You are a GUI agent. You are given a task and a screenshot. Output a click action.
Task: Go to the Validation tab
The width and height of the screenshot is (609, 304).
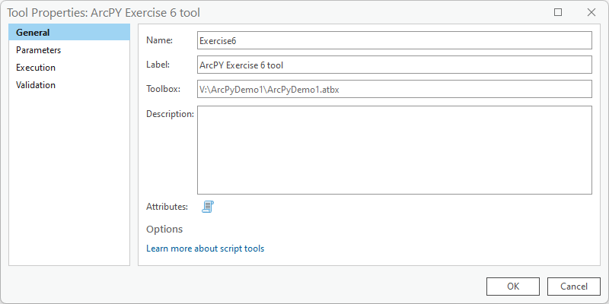click(36, 85)
